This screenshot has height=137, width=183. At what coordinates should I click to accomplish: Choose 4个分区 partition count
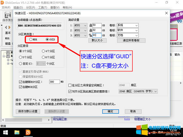(48, 51)
